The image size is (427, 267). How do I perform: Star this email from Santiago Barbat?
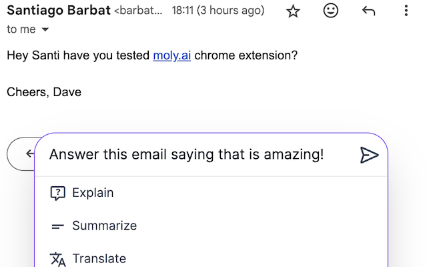point(293,11)
